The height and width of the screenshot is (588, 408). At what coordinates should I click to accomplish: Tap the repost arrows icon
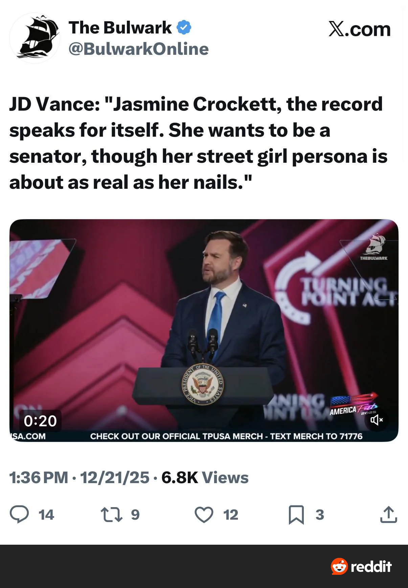111,514
